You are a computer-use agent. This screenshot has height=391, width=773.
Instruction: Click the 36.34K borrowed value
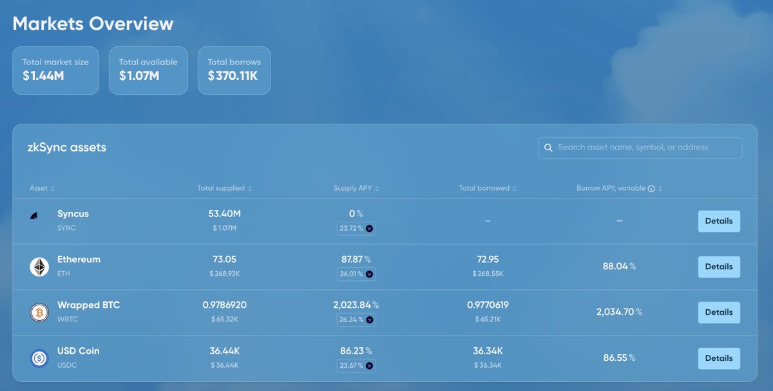click(x=488, y=351)
